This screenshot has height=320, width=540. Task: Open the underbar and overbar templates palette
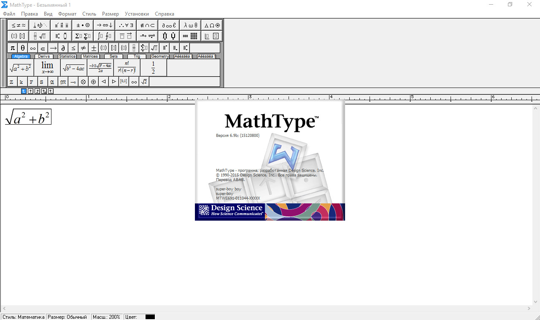point(126,36)
